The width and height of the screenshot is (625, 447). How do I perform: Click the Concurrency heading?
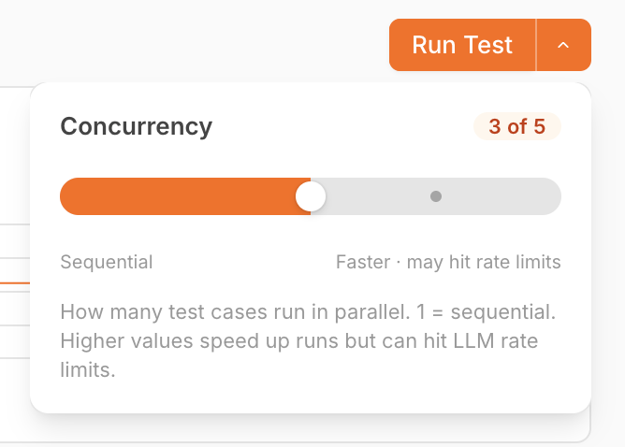[x=137, y=126]
